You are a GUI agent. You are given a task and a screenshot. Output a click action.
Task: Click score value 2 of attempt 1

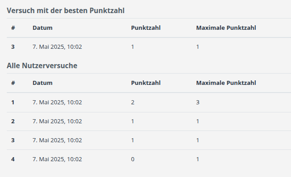click(x=133, y=102)
